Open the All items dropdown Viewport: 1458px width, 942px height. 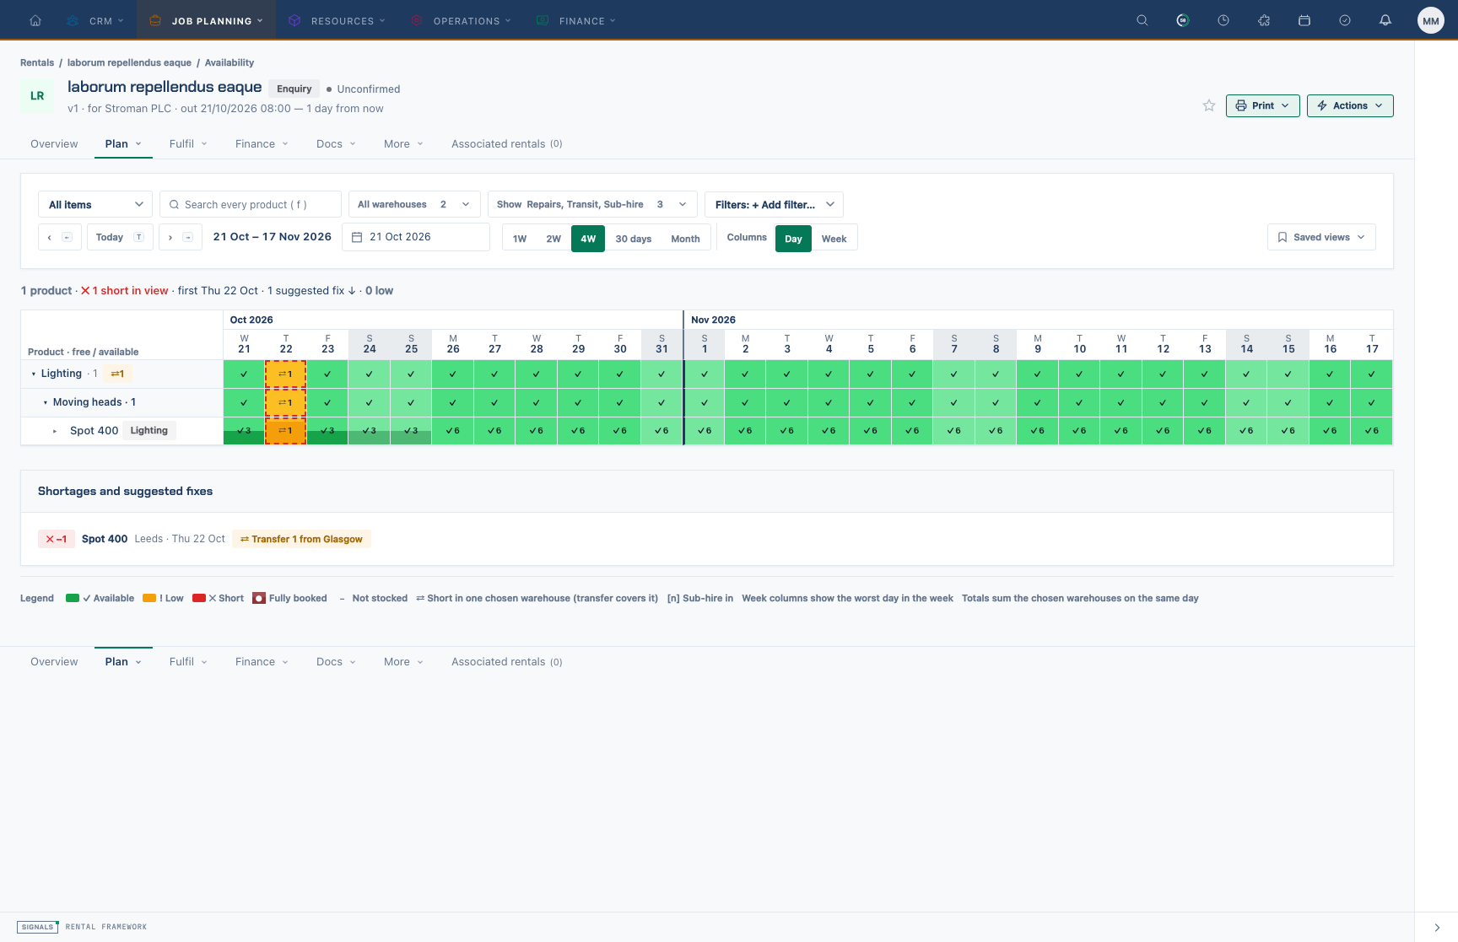95,204
